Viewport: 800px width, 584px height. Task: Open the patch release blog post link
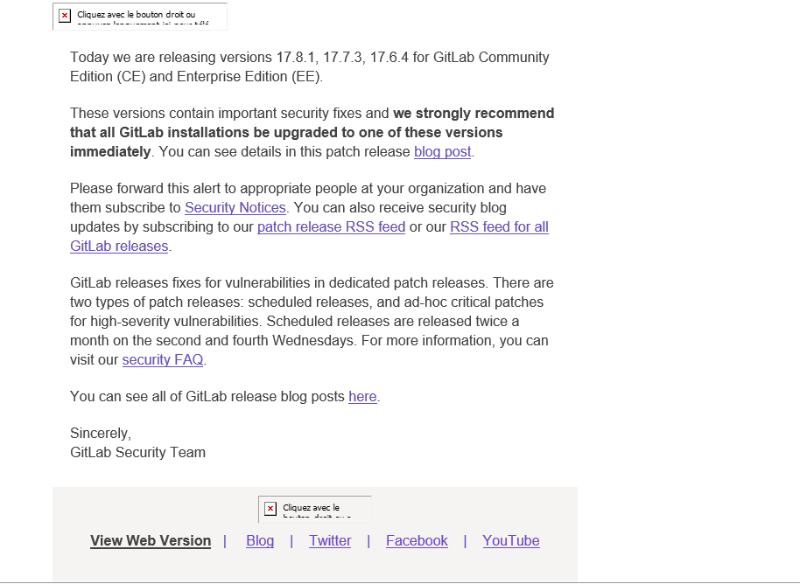tap(442, 152)
